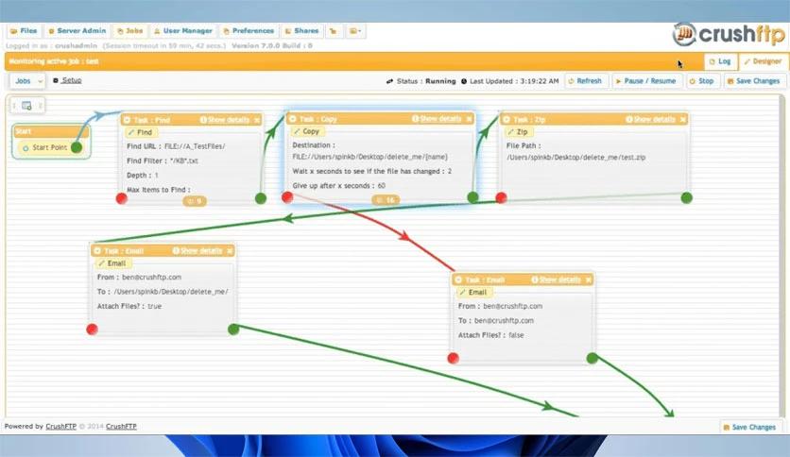Click the footer CrushFTP link after 'Powered by'
The width and height of the screenshot is (790, 457).
[61, 426]
